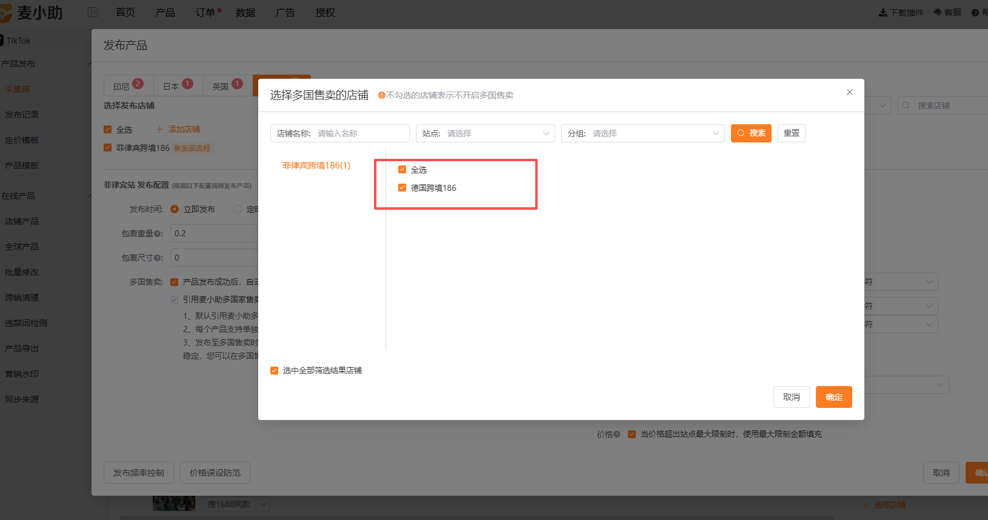Open the 首页 menu

[x=125, y=12]
